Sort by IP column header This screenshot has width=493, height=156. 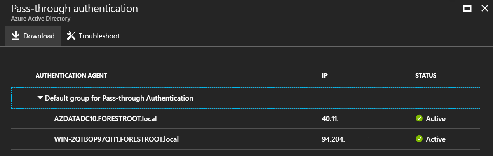[x=325, y=76]
